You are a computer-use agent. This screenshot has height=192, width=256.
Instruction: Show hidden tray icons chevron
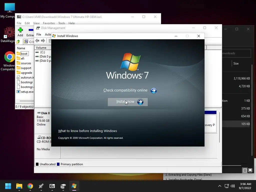(x=220, y=186)
